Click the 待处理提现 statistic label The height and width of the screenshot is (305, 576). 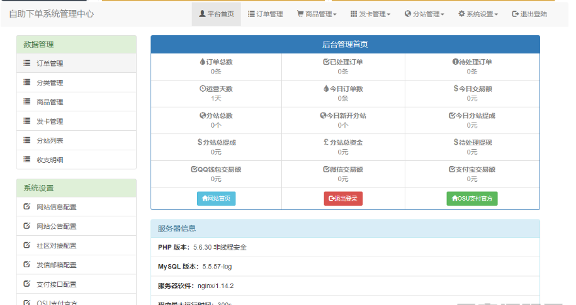pos(472,142)
